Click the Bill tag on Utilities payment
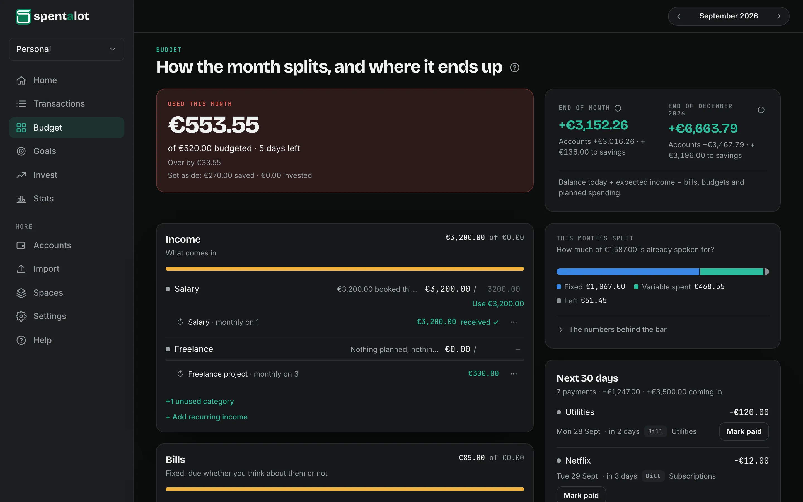The width and height of the screenshot is (803, 502). click(655, 431)
